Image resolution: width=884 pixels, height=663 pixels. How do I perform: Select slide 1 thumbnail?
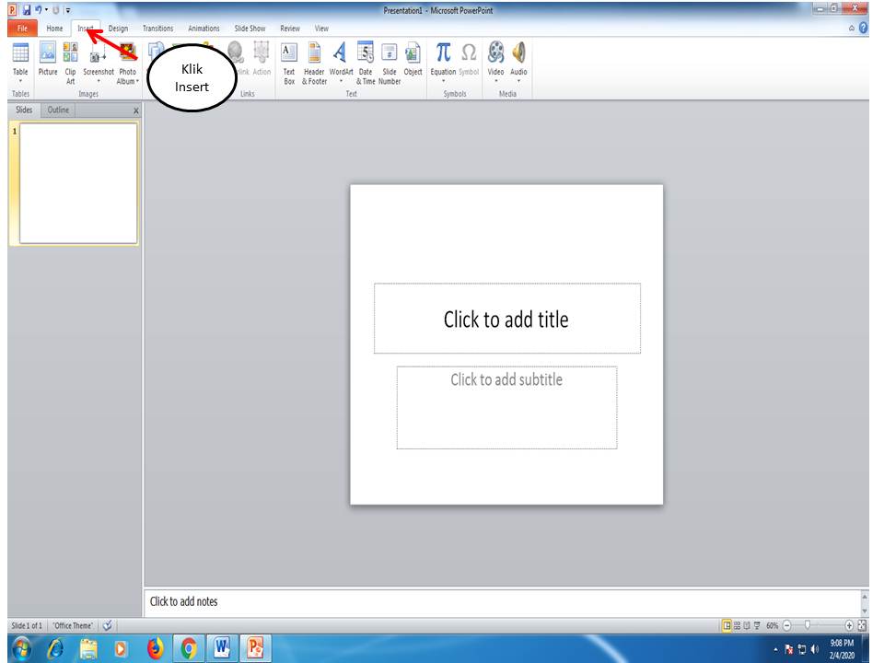click(x=78, y=184)
